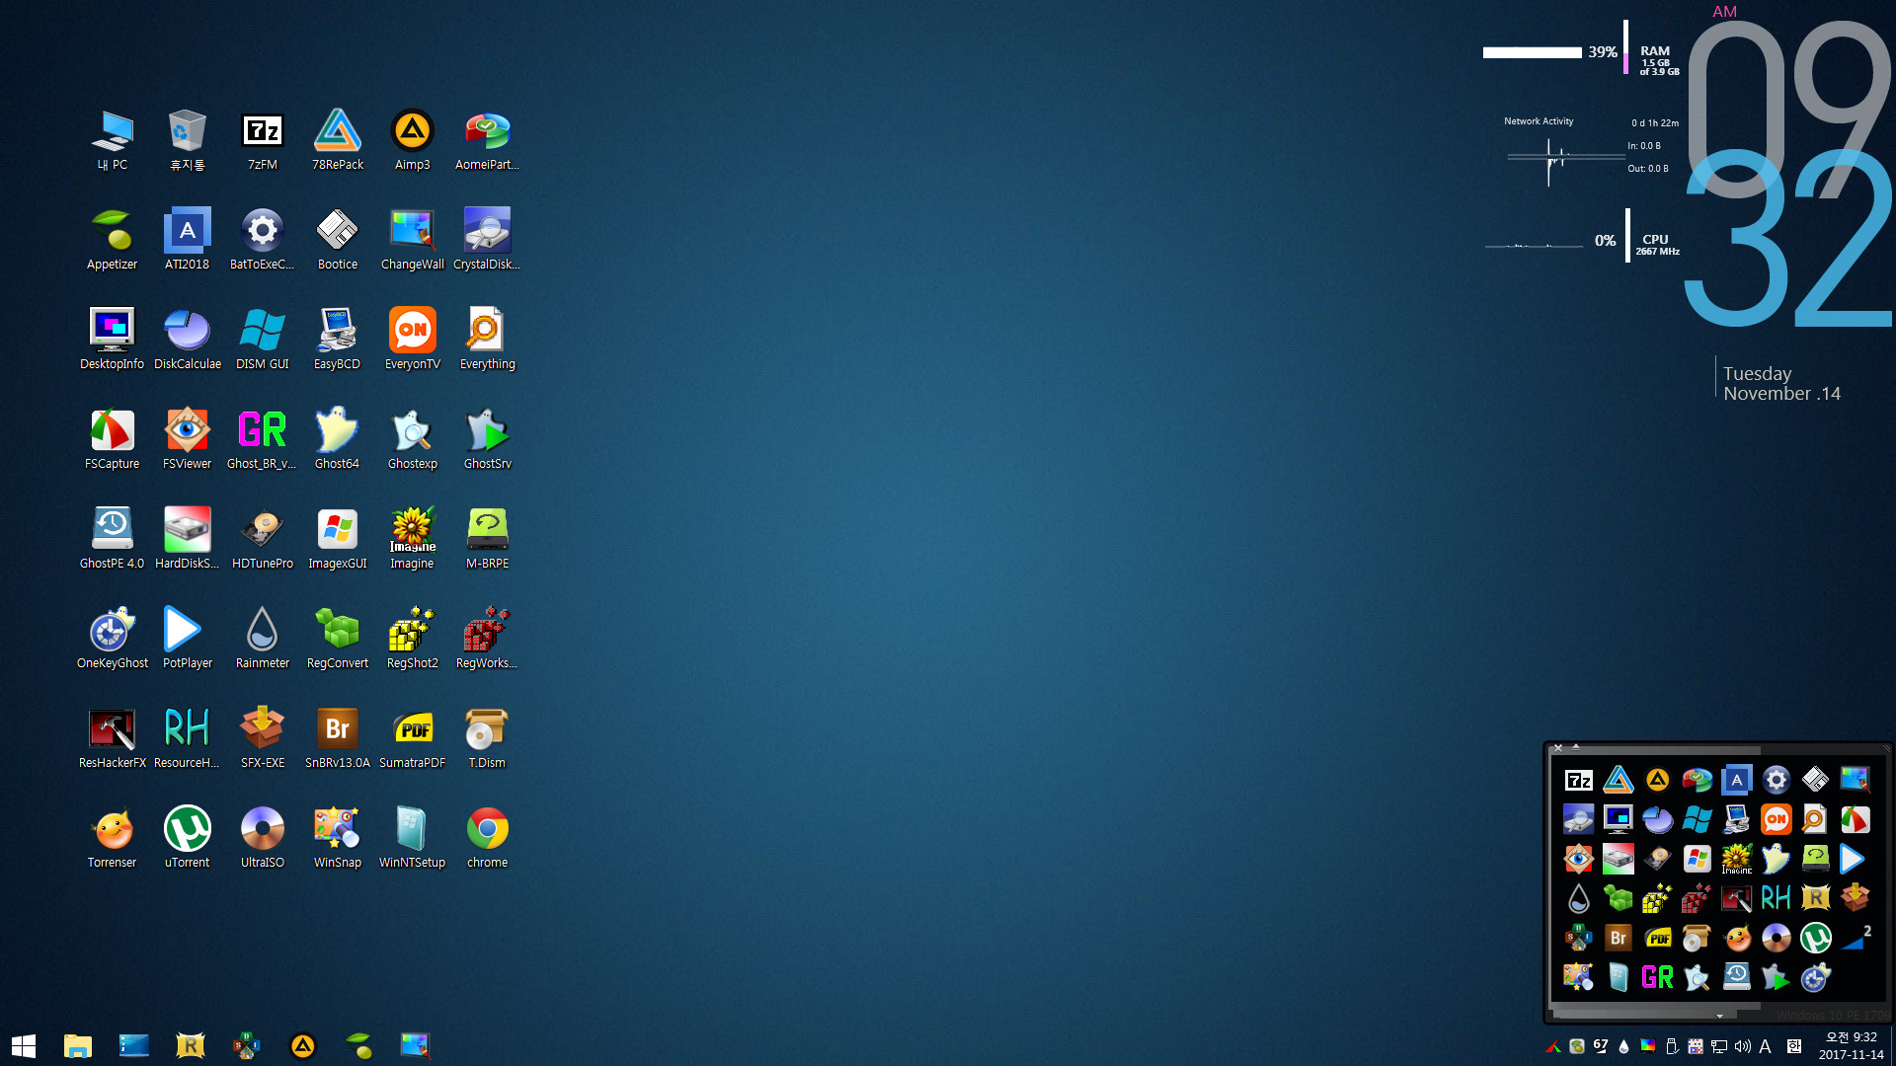Open ResHackerFX desktop icon
Viewport: 1896px width, 1066px height.
pos(113,738)
